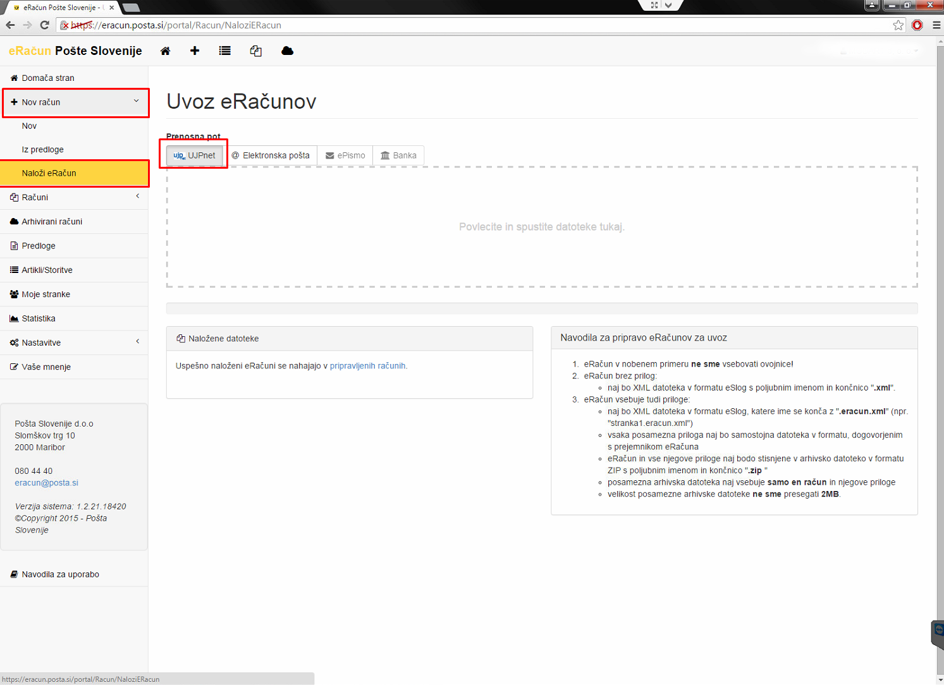Open Predloge in sidebar
Viewport: 944px width, 685px height.
pyautogui.click(x=74, y=246)
